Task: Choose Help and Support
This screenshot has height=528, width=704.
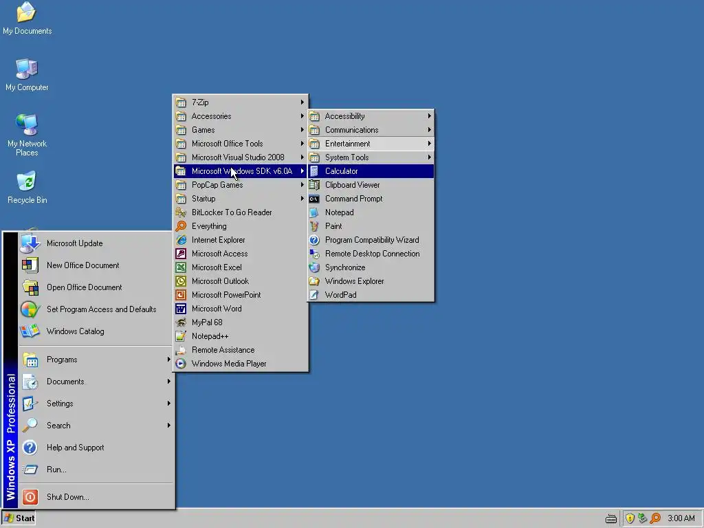Action: click(96, 447)
